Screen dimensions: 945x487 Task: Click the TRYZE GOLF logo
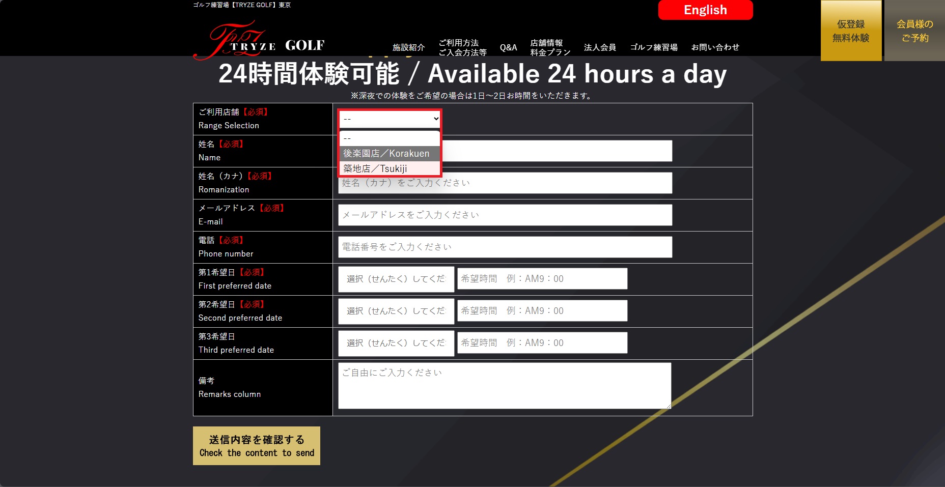point(259,40)
